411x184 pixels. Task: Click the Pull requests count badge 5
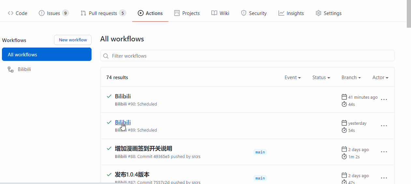click(x=122, y=13)
